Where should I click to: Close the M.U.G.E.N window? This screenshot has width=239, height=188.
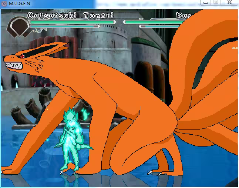click(x=229, y=2)
